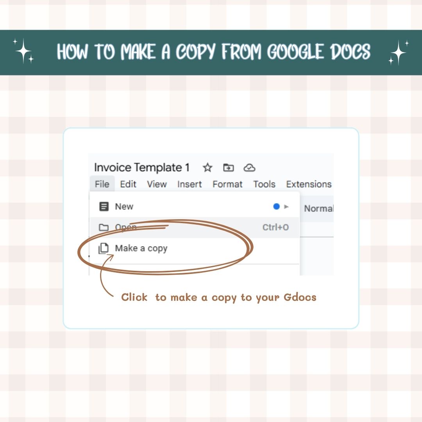
Task: Click the duplicate-pages icon beside Make a copy
Action: pos(103,249)
